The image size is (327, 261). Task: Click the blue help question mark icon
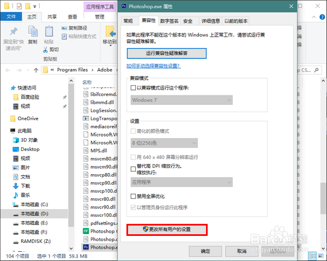pyautogui.click(x=322, y=17)
